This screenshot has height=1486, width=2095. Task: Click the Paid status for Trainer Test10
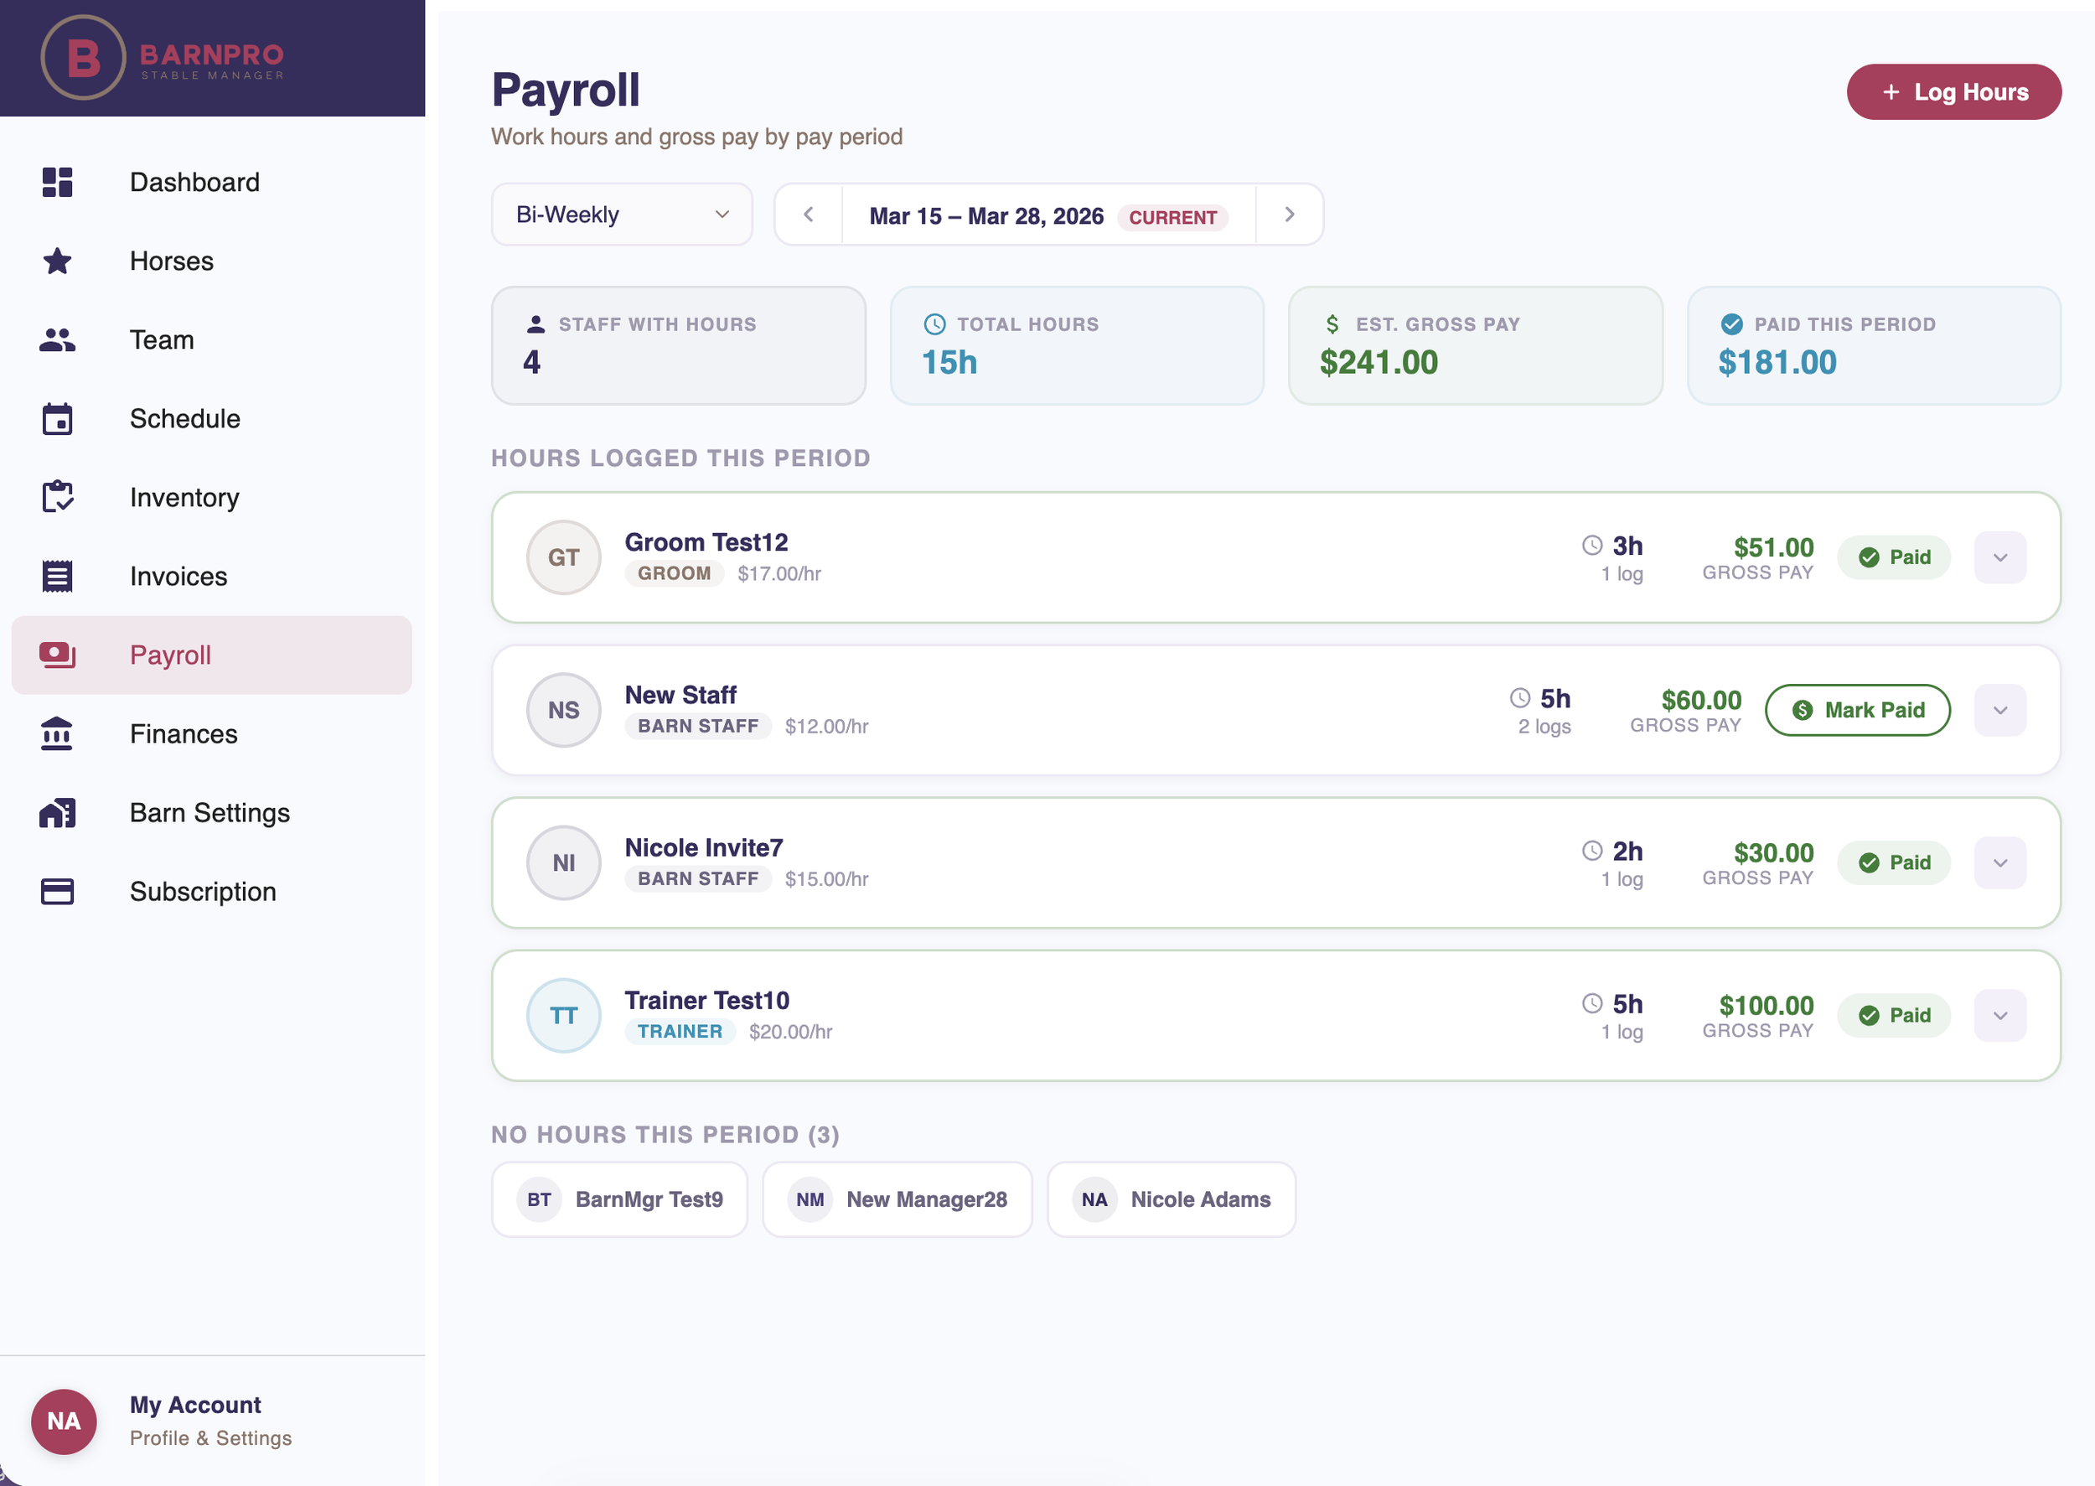pos(1894,1015)
